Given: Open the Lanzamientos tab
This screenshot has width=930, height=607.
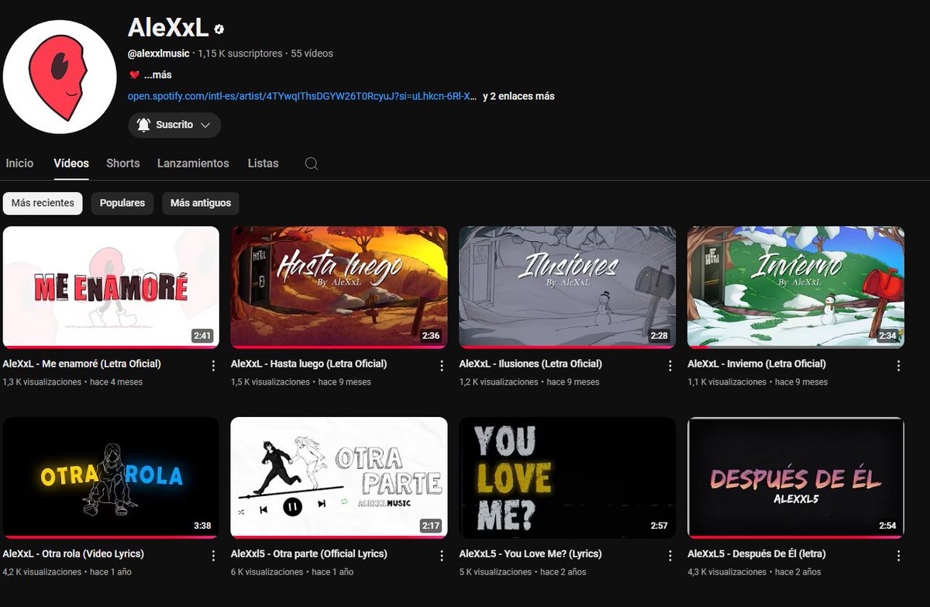Looking at the screenshot, I should [193, 164].
